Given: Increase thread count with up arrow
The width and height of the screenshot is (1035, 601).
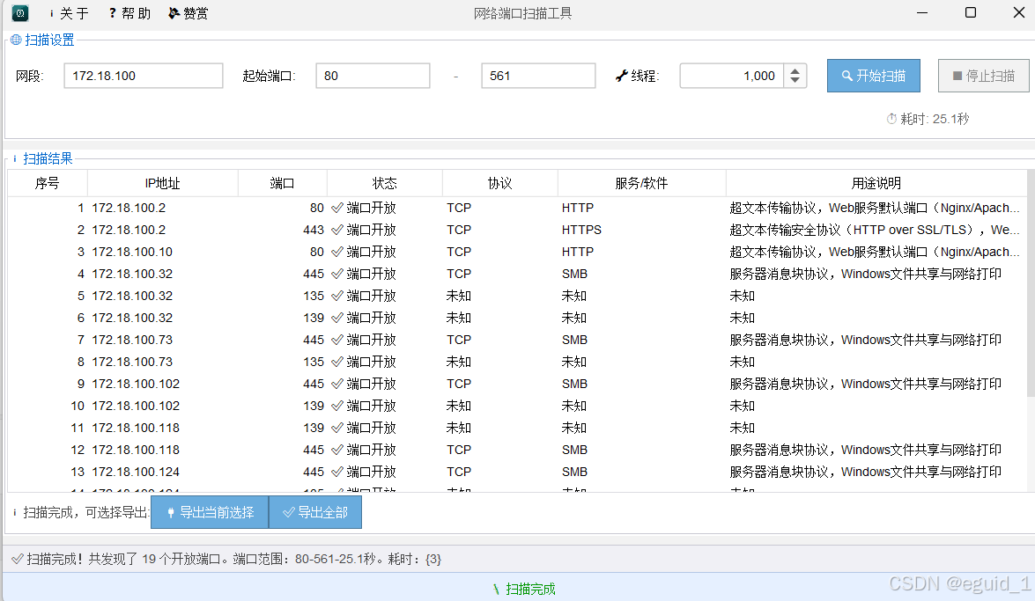Looking at the screenshot, I should (795, 70).
